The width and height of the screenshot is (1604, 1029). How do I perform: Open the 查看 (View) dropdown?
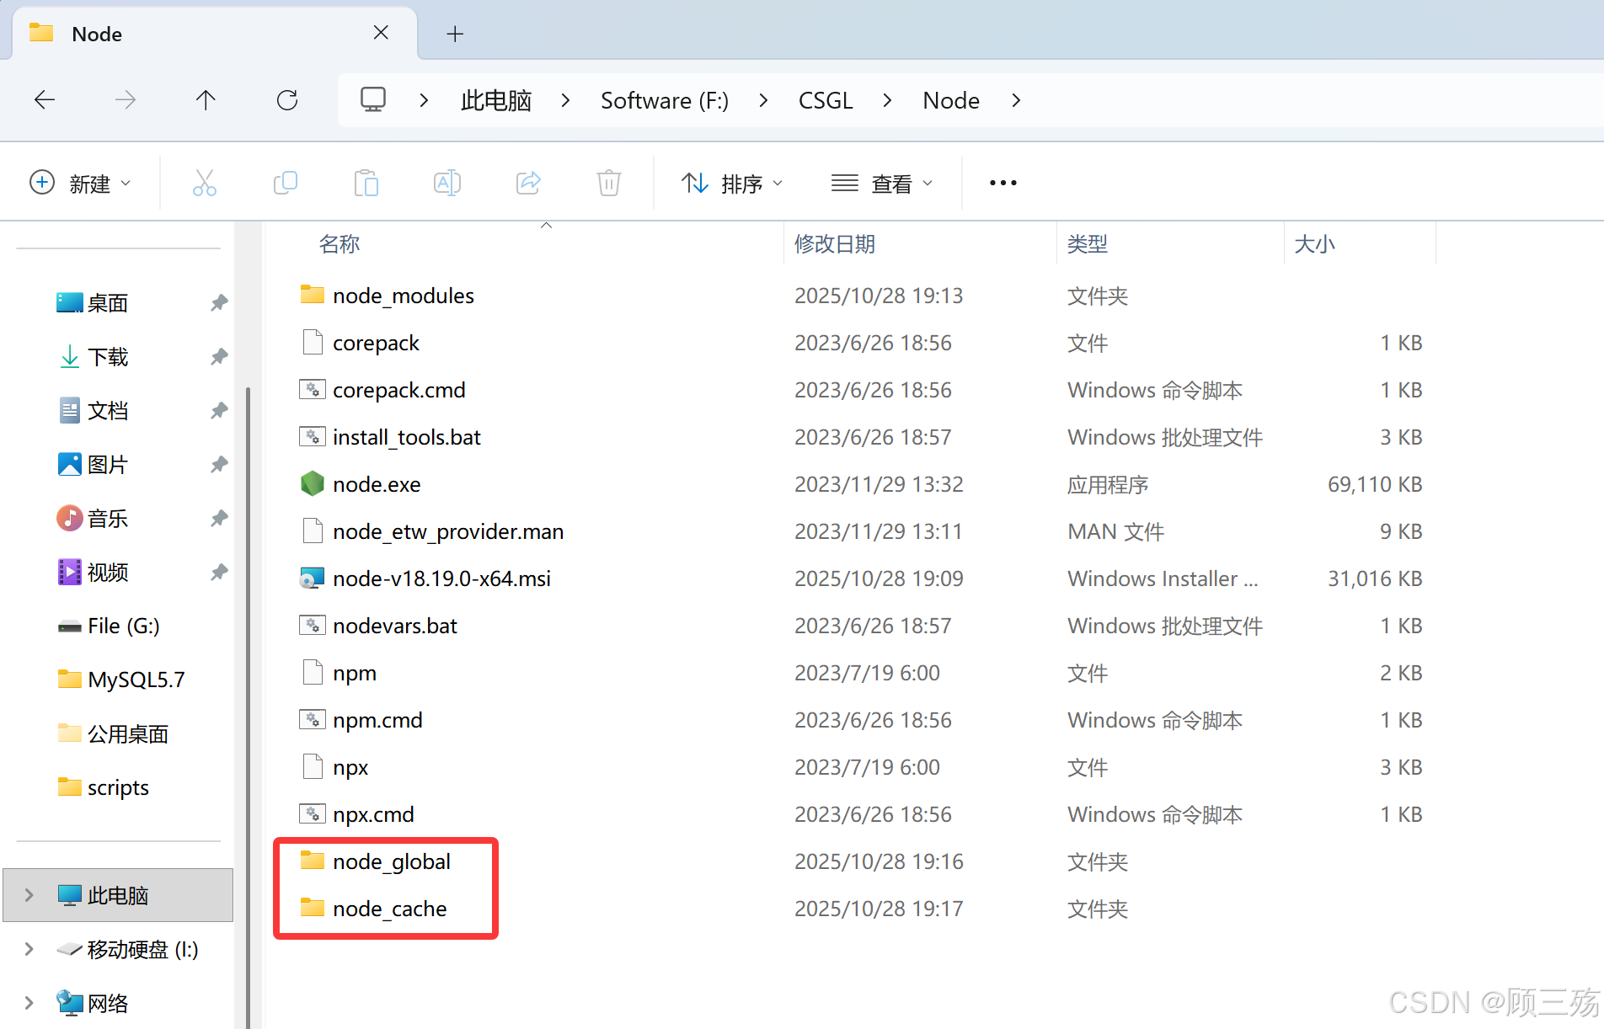[x=882, y=183]
